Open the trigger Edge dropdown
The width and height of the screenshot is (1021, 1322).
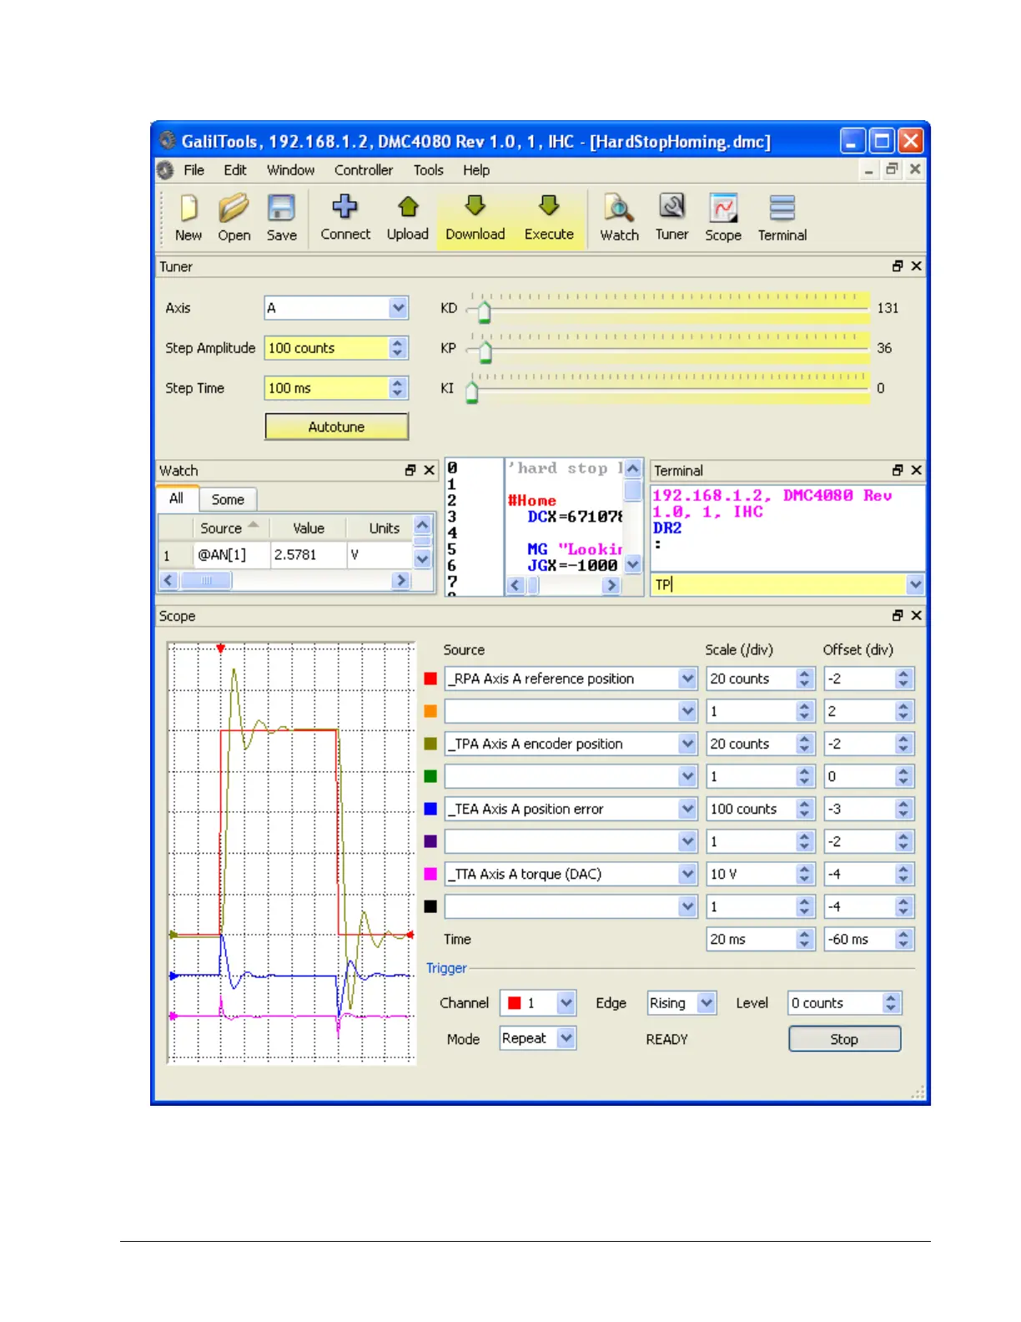(706, 1002)
